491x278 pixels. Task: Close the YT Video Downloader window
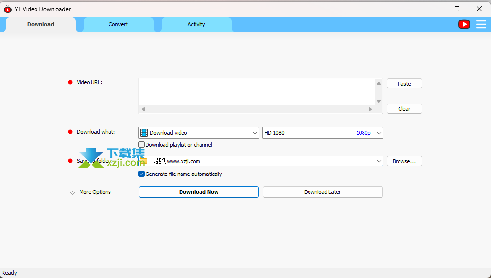[479, 9]
